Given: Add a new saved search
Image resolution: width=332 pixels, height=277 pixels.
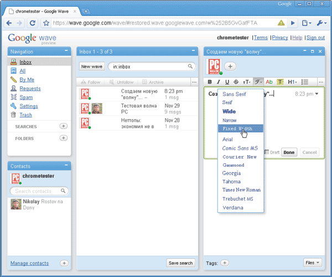Looking at the screenshot, I should (63, 126).
